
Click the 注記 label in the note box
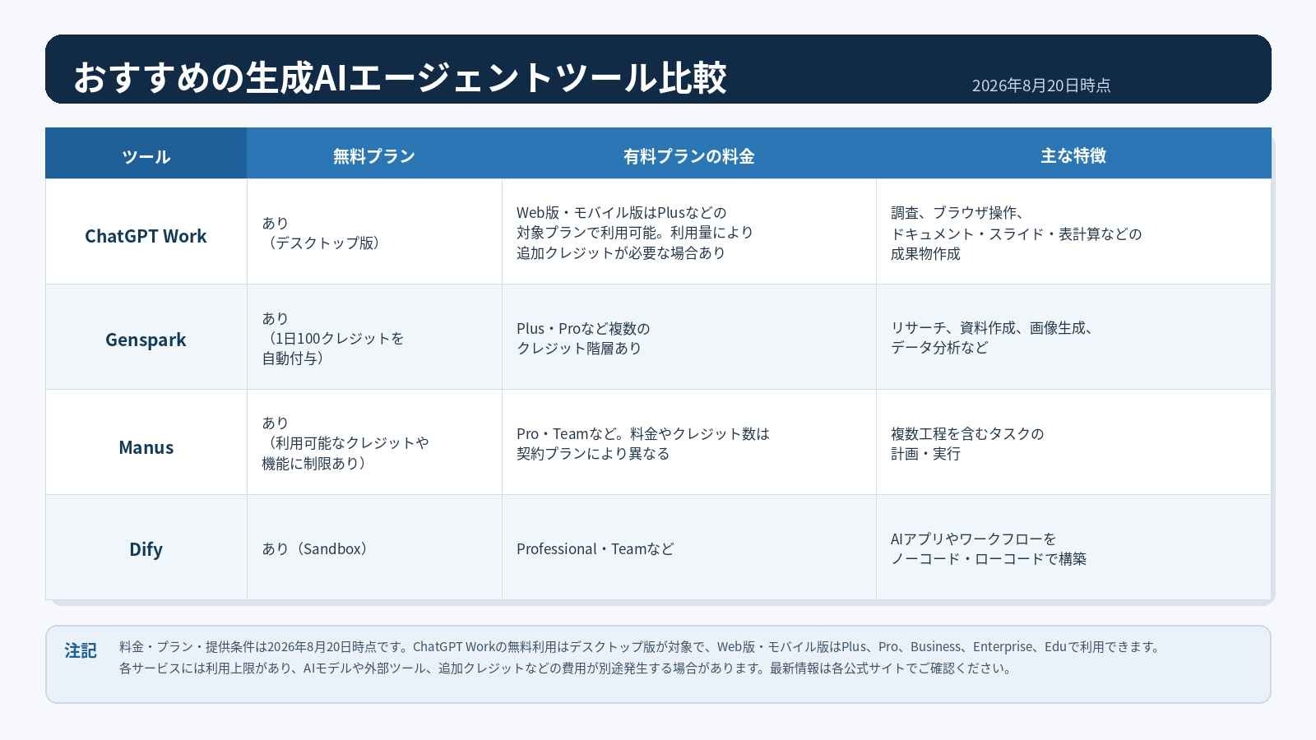[81, 650]
